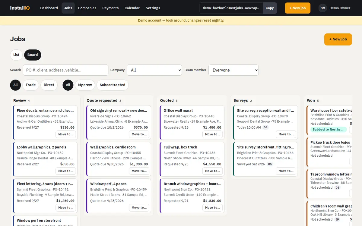The width and height of the screenshot is (362, 226).
Task: Select the All job type filter
Action: [x=15, y=85]
